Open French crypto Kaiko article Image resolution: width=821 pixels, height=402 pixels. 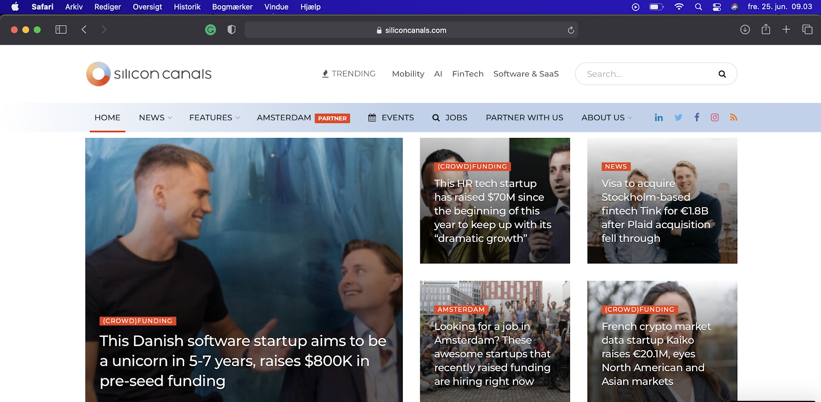point(656,354)
